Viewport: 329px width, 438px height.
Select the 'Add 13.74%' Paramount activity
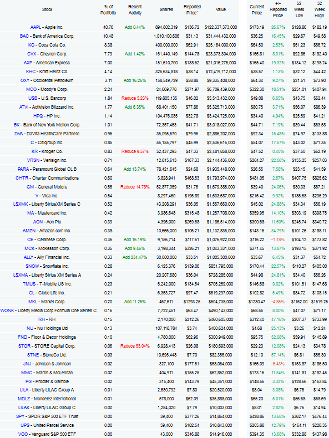pos(135,169)
